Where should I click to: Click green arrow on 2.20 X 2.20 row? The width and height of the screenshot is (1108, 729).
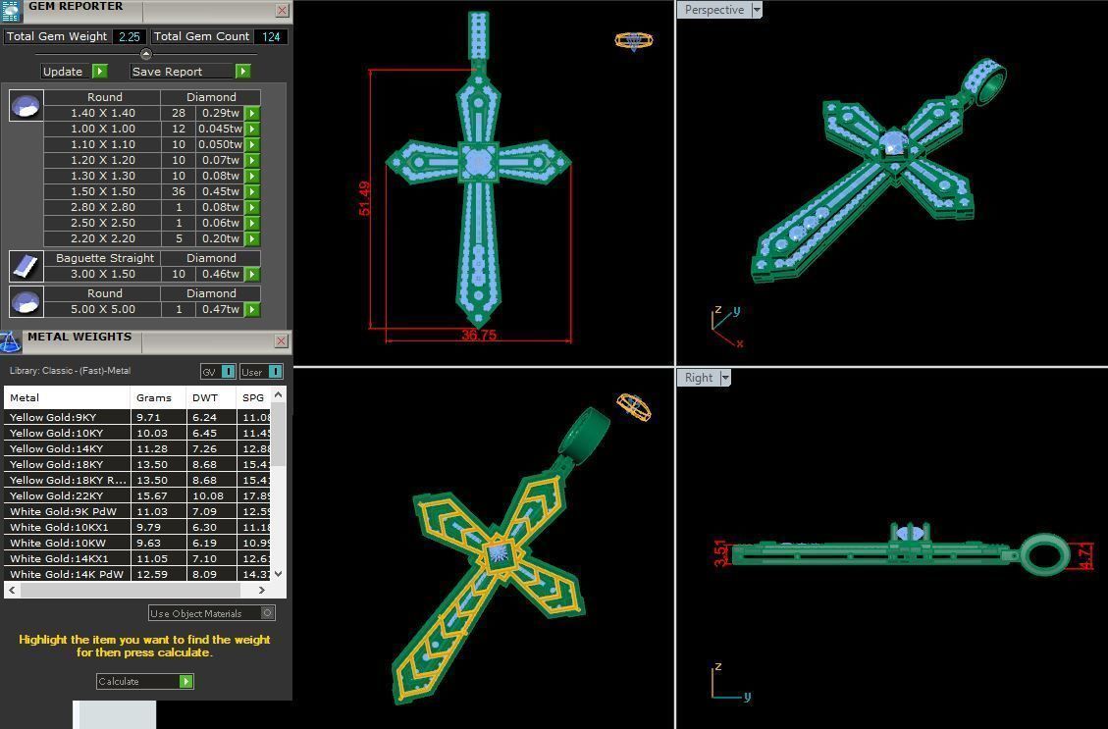[x=252, y=238]
